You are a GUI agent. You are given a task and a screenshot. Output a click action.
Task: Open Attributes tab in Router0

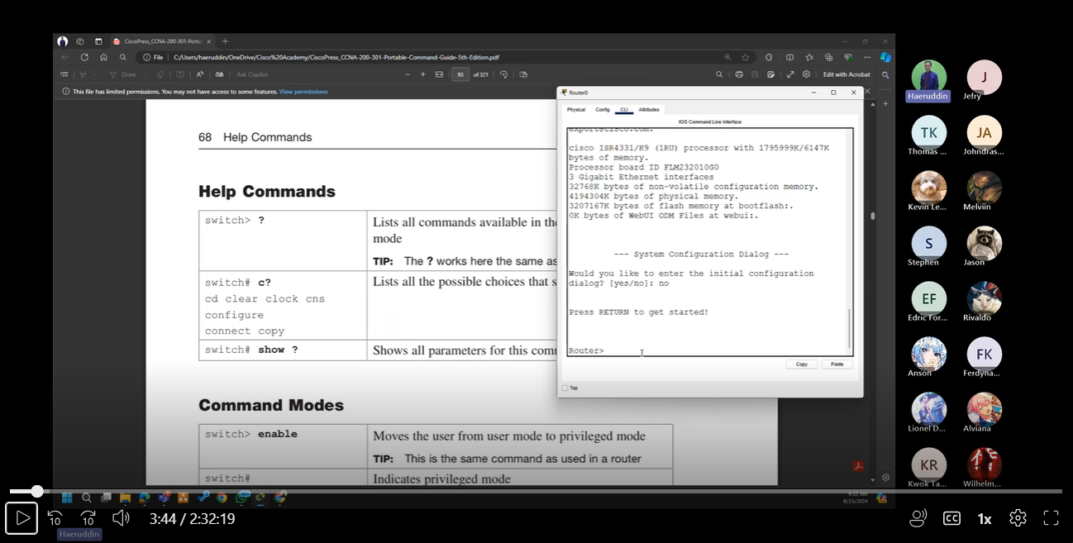click(x=649, y=109)
